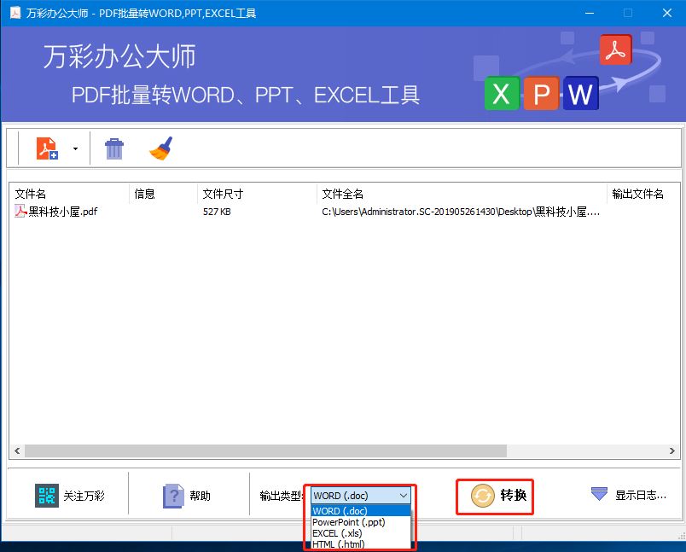Click the red PDF banner icon

pyautogui.click(x=615, y=49)
